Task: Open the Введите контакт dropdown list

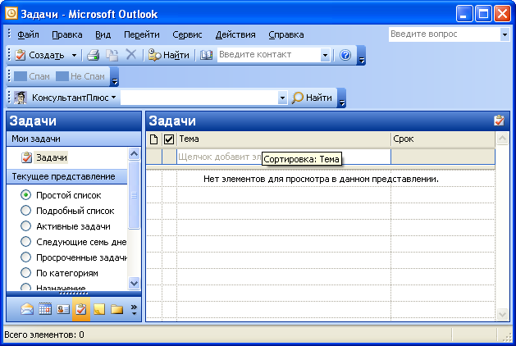Action: [x=325, y=55]
